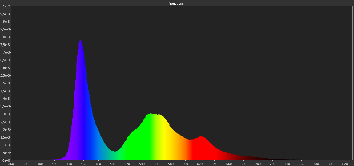Click the 360 wavelength label
The image size is (354, 166).
[x=11, y=164]
